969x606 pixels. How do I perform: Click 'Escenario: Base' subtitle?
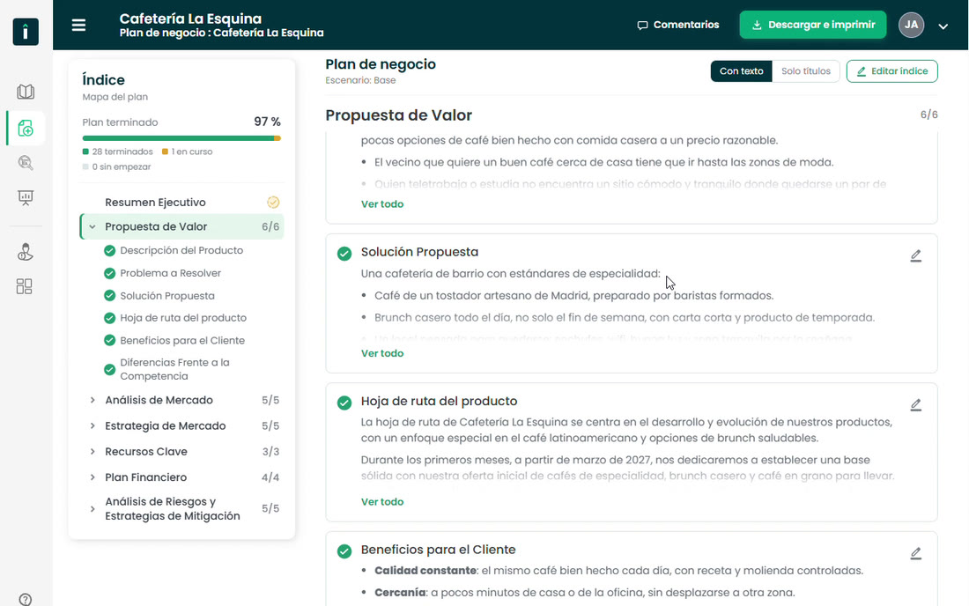(x=360, y=80)
